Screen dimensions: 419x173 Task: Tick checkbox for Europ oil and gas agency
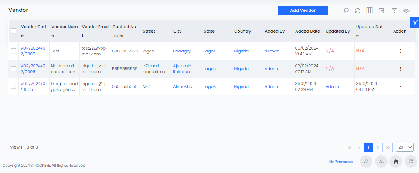pyautogui.click(x=13, y=86)
